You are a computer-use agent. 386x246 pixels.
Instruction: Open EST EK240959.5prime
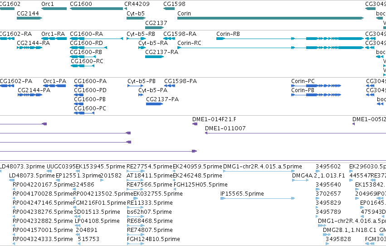tap(197, 167)
